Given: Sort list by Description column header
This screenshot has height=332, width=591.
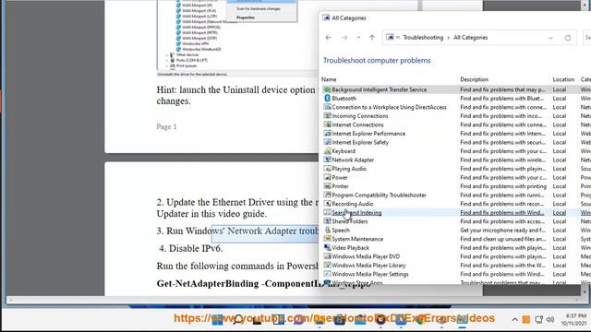Looking at the screenshot, I should [x=474, y=79].
